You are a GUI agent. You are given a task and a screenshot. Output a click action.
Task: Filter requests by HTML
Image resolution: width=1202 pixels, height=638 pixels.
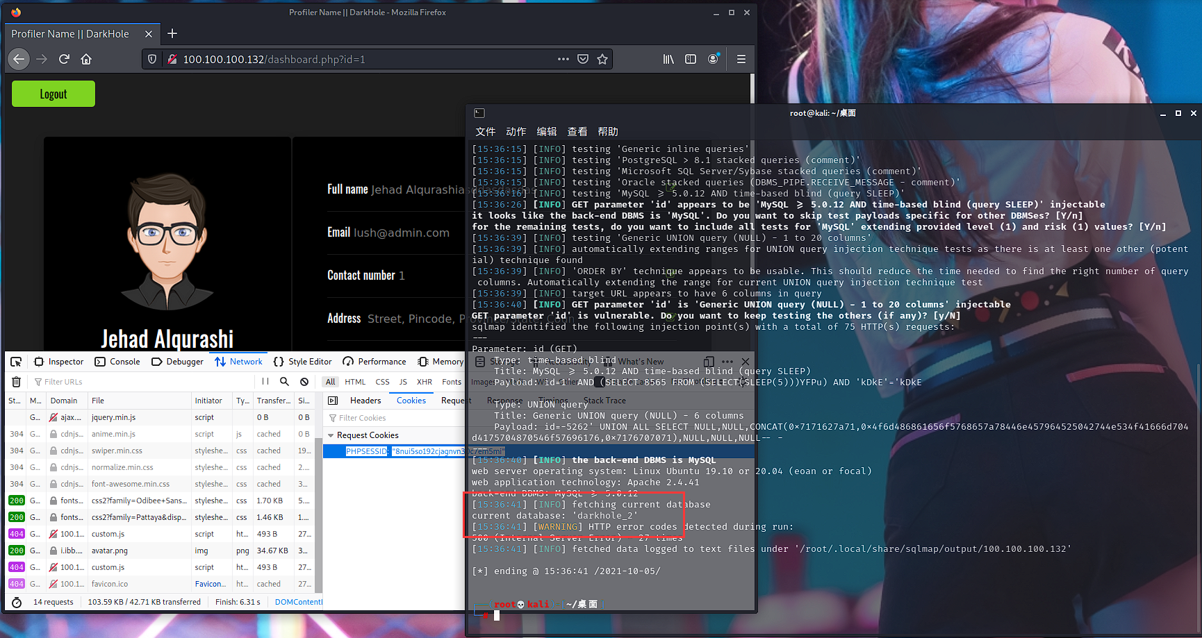coord(355,382)
